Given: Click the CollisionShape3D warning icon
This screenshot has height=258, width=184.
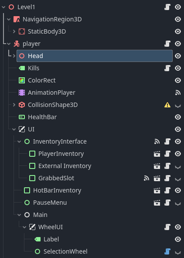Looking at the screenshot, I should [167, 105].
